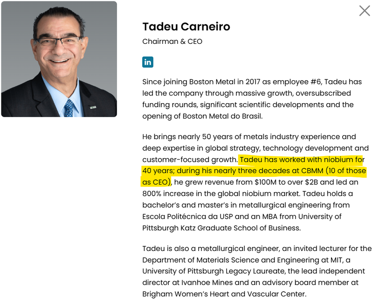Viewport: 373px width, 300px height.
Task: Open Tadeu Carneiro's LinkedIn profile icon
Action: (148, 62)
